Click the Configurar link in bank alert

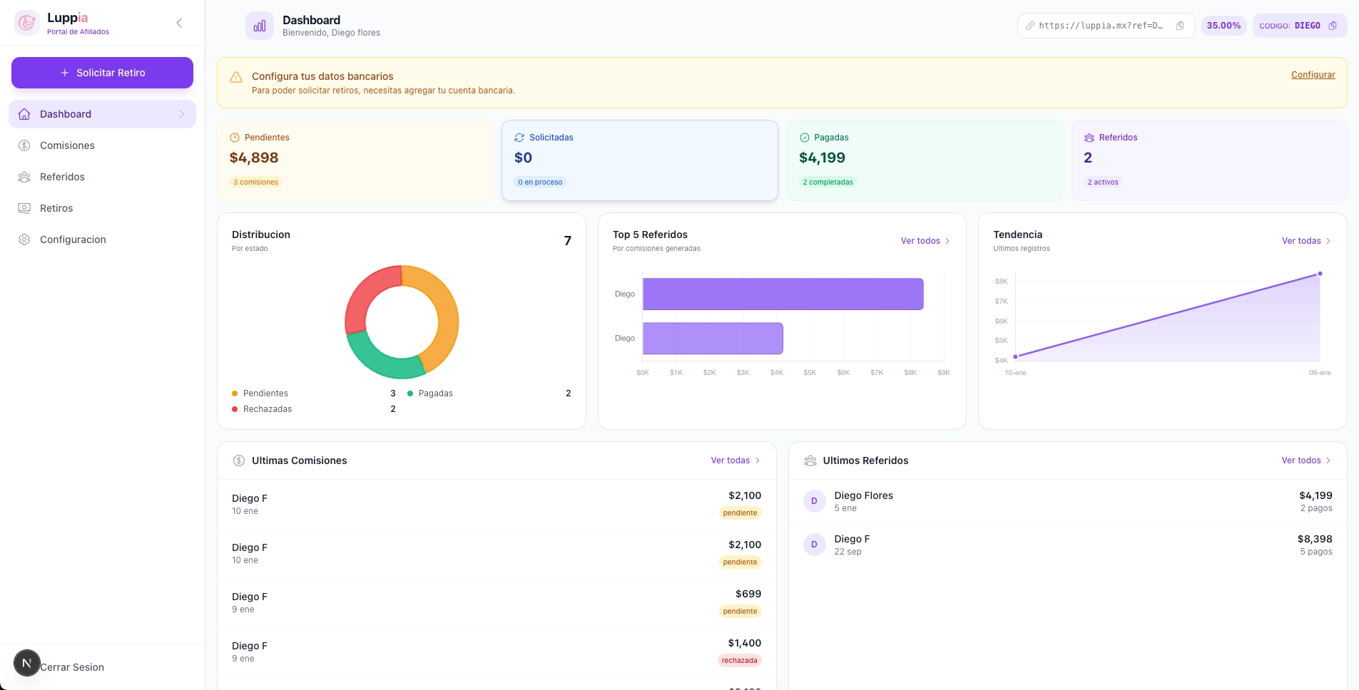click(x=1313, y=75)
